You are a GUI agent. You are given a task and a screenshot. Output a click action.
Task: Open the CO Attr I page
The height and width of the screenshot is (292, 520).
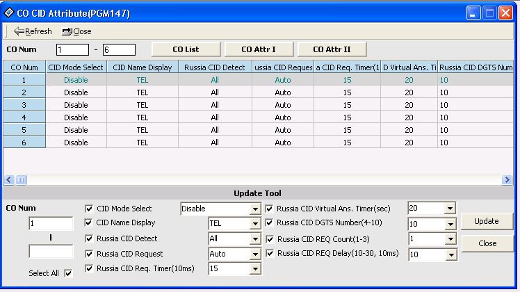[x=257, y=49]
